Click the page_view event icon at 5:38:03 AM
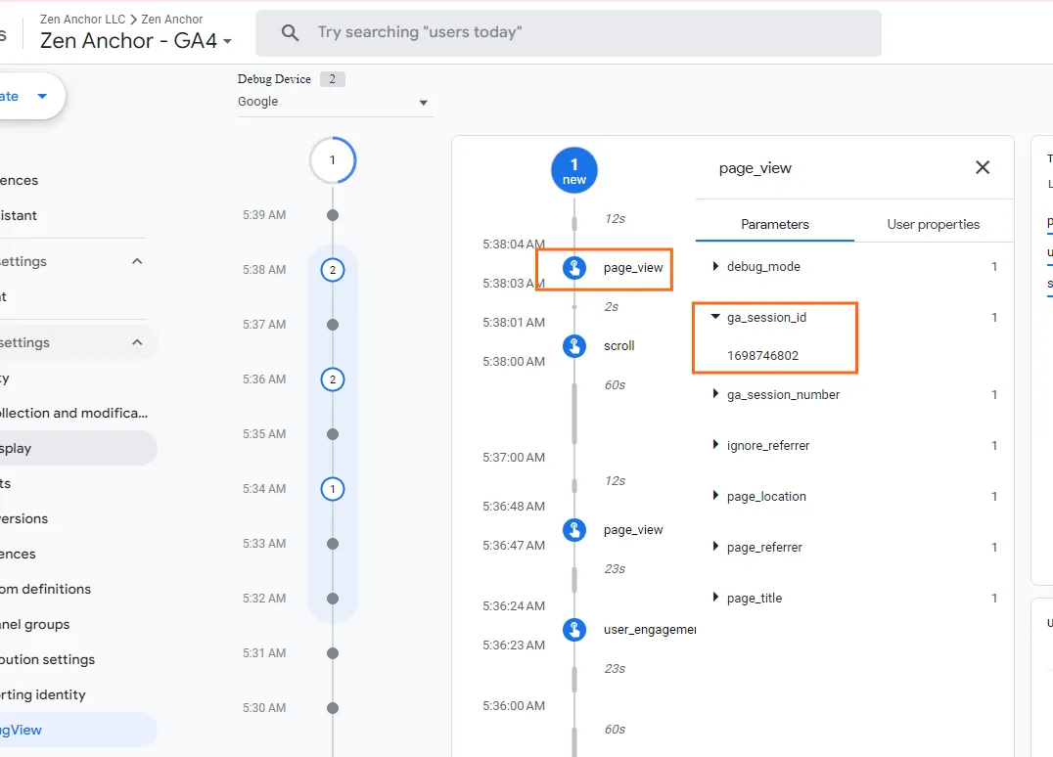The image size is (1053, 757). coord(574,268)
